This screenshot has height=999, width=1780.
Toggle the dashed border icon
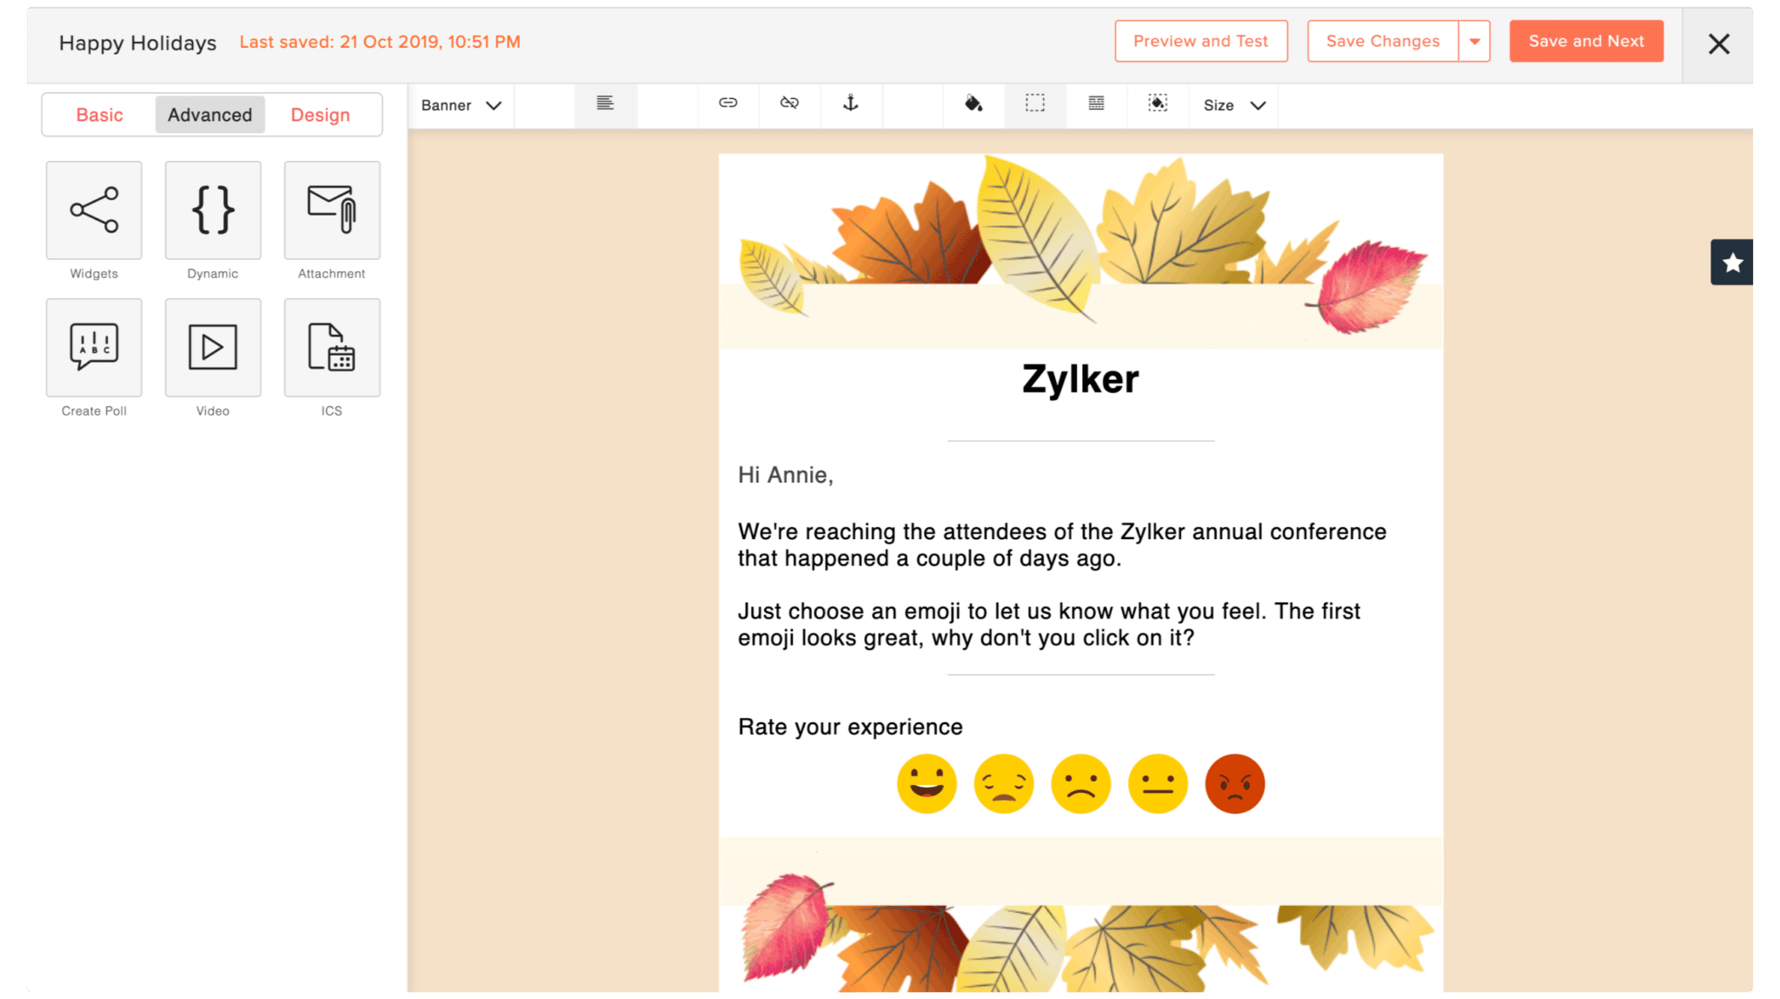(x=1035, y=103)
